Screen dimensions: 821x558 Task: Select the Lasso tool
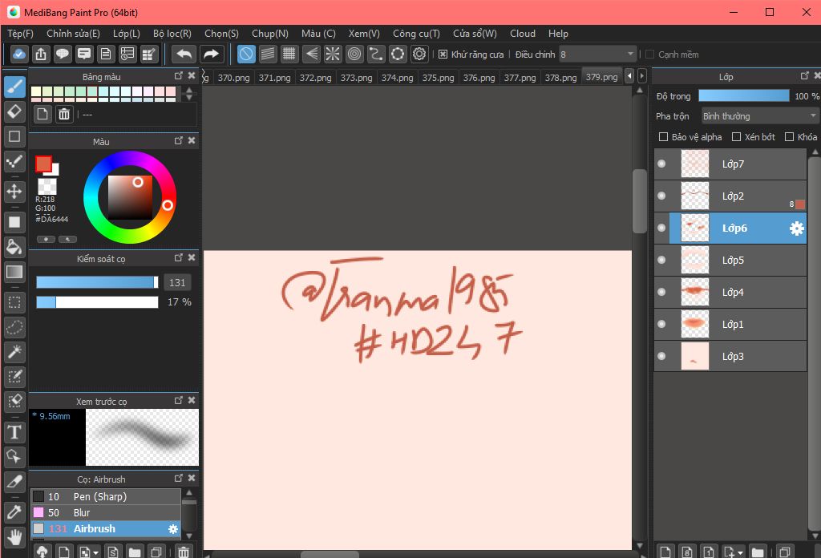[x=14, y=327]
